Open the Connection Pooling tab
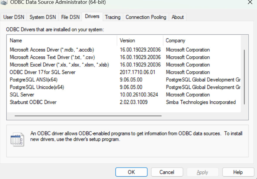The width and height of the screenshot is (257, 179). (x=146, y=17)
